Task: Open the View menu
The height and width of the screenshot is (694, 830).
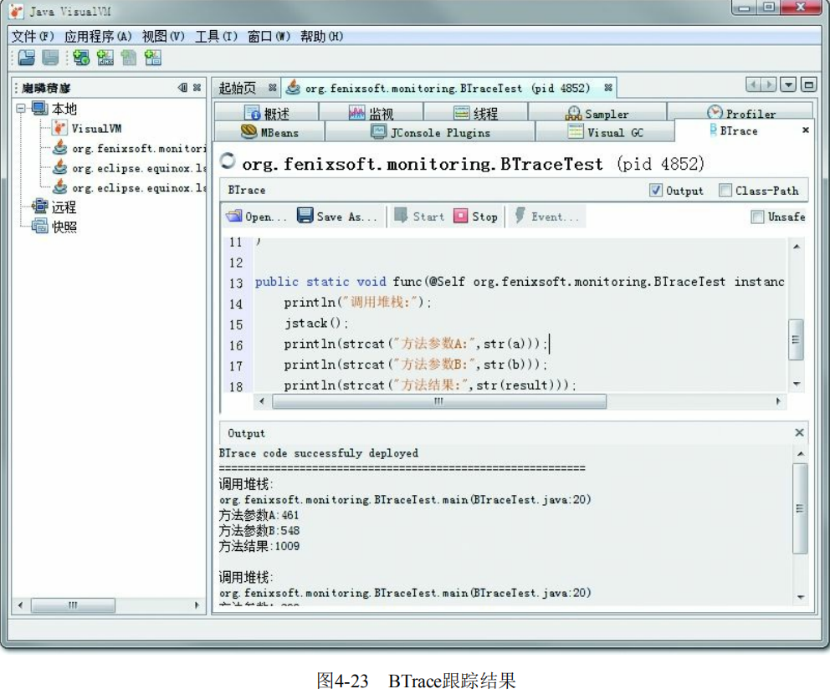Action: (x=163, y=37)
